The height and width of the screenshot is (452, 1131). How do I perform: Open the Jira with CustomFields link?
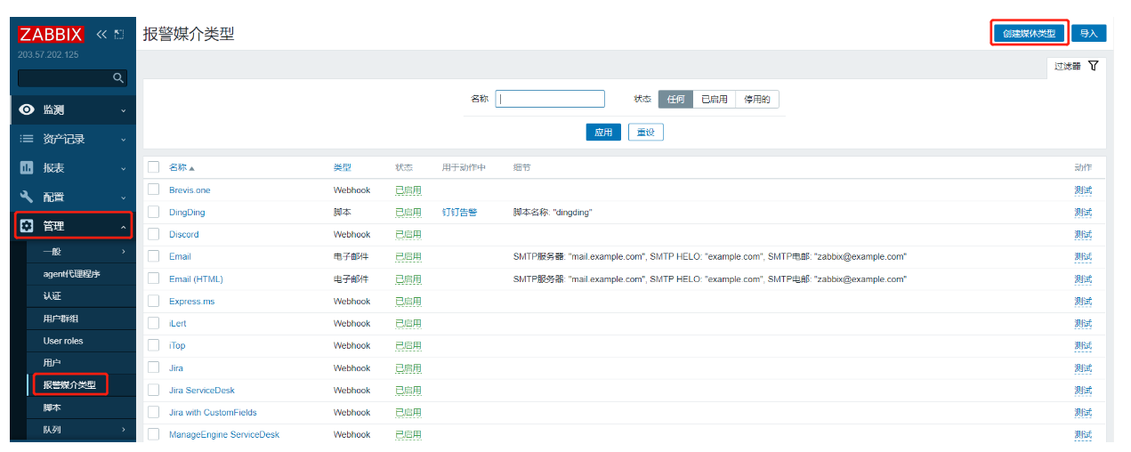(x=213, y=413)
